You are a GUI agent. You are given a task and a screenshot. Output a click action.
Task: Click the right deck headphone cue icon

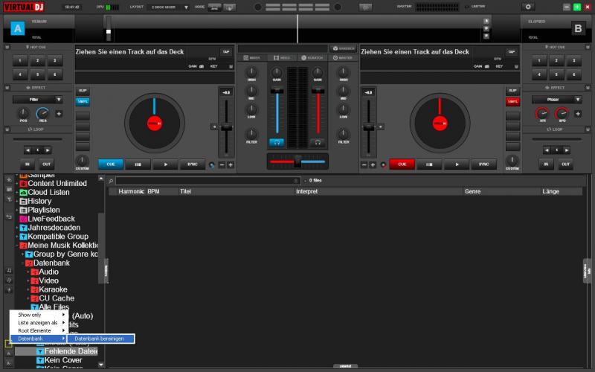click(x=318, y=141)
